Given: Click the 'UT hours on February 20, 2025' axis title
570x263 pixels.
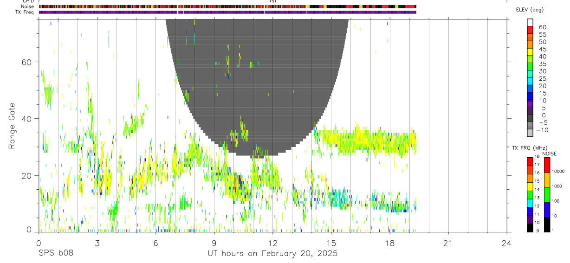Looking at the screenshot, I should click(272, 254).
